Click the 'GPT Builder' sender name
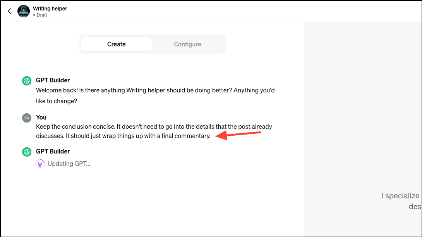This screenshot has width=422, height=237. pos(53,80)
